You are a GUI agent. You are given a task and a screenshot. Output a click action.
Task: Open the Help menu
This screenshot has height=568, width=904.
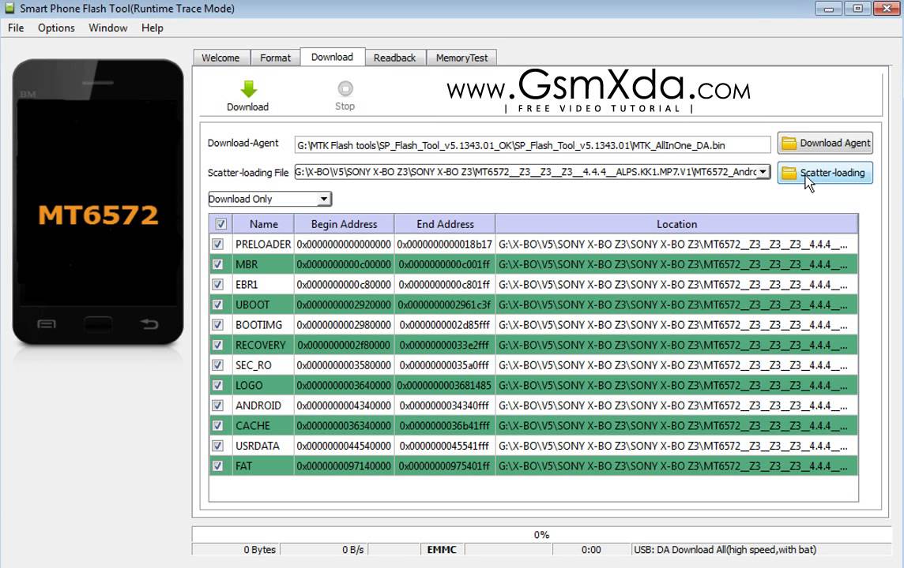[153, 28]
